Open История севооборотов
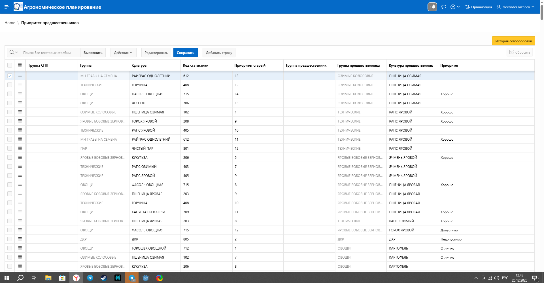 tap(513, 41)
